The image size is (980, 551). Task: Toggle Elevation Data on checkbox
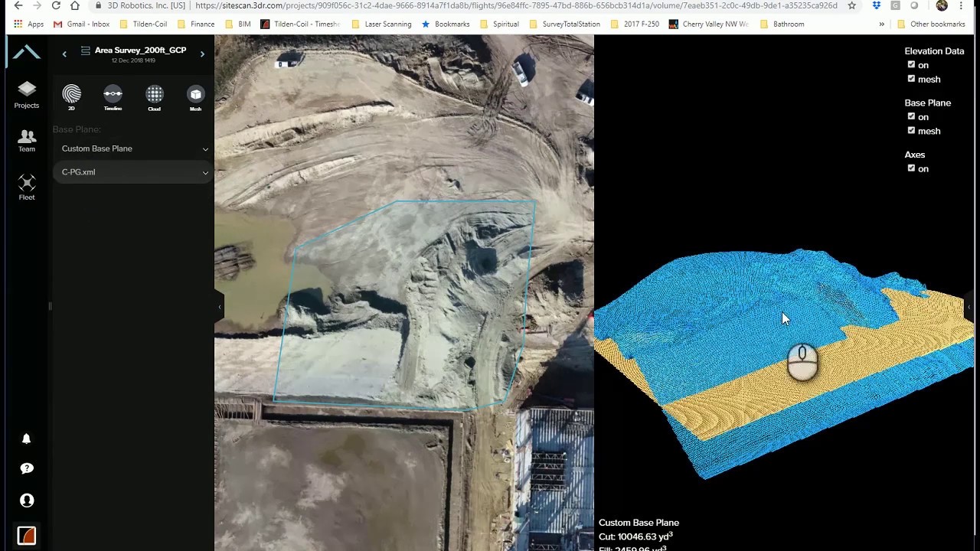[911, 64]
